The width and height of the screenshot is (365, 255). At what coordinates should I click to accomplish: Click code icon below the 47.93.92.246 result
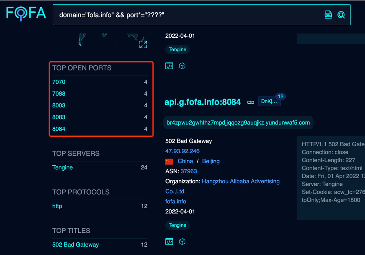pyautogui.click(x=169, y=242)
